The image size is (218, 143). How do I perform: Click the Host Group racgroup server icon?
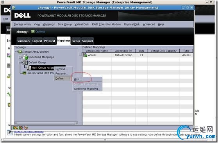(29, 68)
